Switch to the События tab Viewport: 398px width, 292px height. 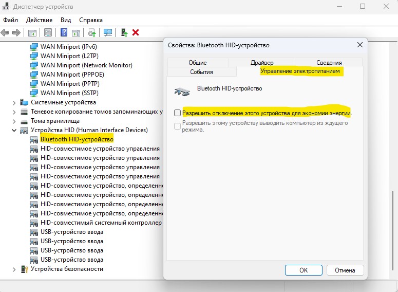coord(201,72)
